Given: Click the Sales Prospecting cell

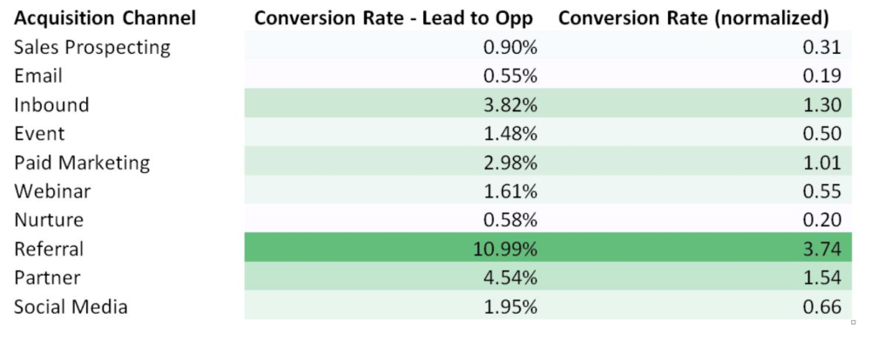Looking at the screenshot, I should 91,47.
